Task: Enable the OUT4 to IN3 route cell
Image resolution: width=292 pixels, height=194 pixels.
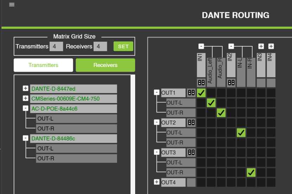Action: pyautogui.click(x=261, y=182)
